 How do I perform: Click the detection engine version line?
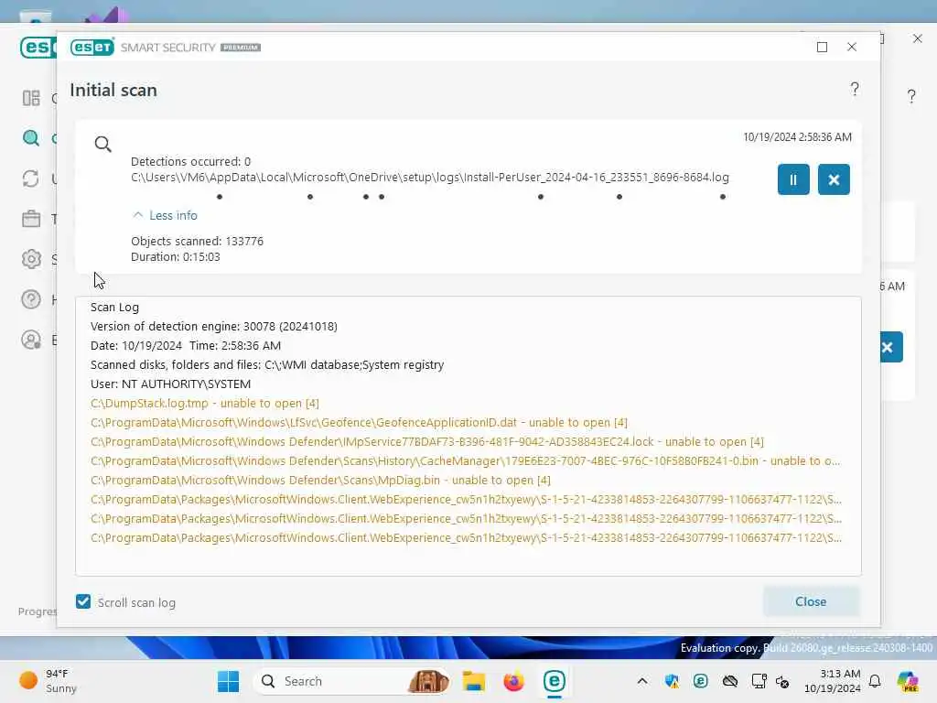coord(214,327)
